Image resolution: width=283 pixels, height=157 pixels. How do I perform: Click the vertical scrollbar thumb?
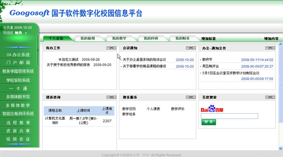[280, 84]
